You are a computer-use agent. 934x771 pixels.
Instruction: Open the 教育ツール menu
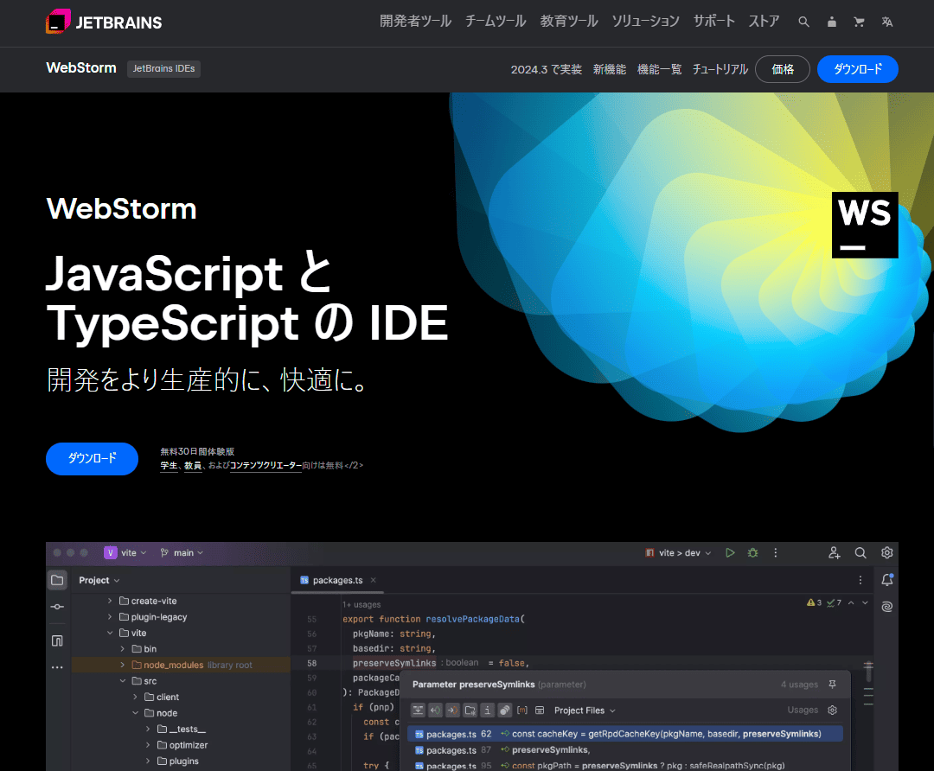[569, 22]
